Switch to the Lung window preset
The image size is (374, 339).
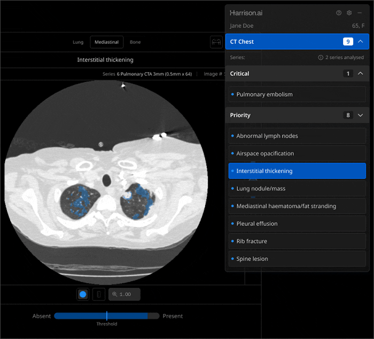[78, 42]
